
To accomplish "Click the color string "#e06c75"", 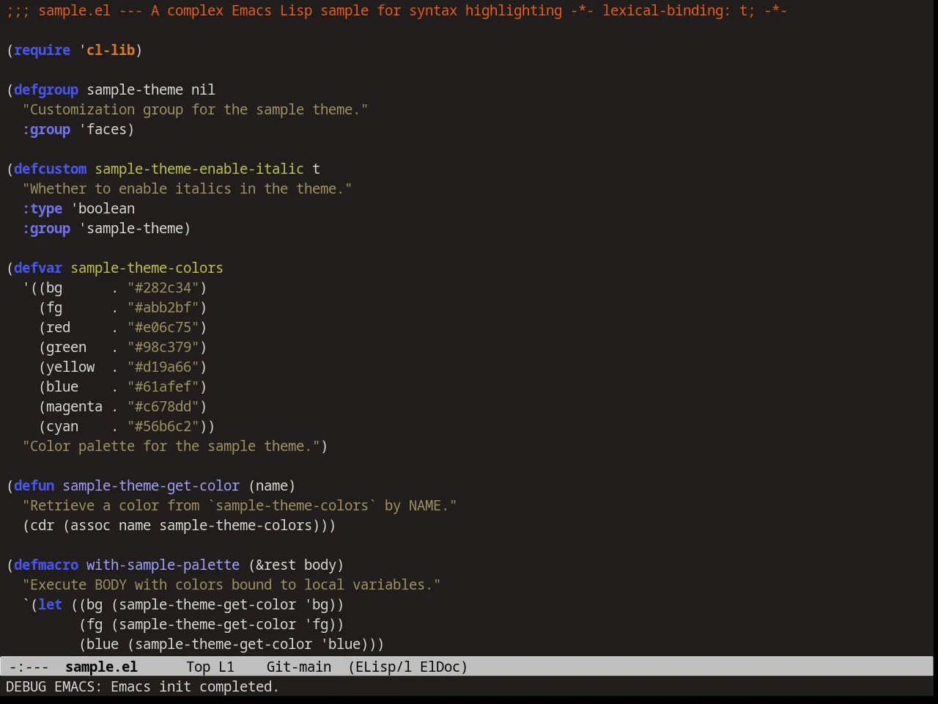I will tap(163, 327).
